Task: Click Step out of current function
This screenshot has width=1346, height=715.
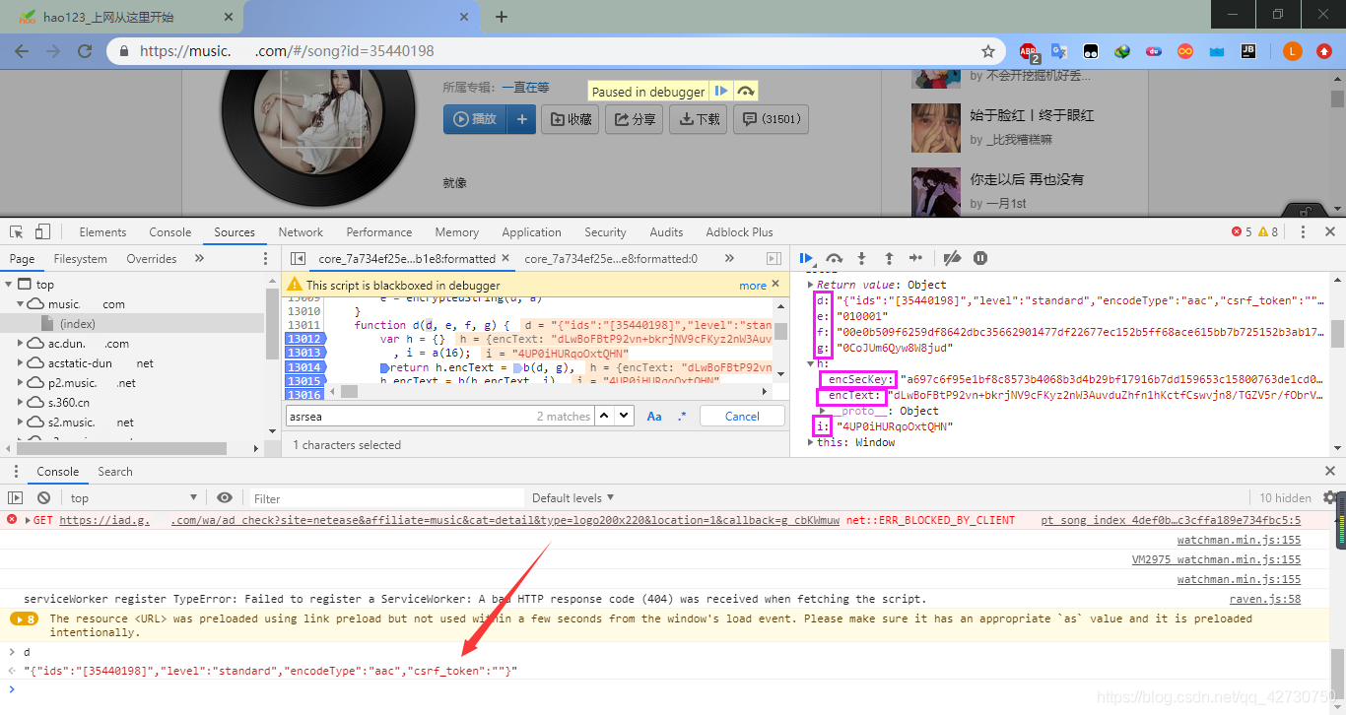Action: click(889, 258)
